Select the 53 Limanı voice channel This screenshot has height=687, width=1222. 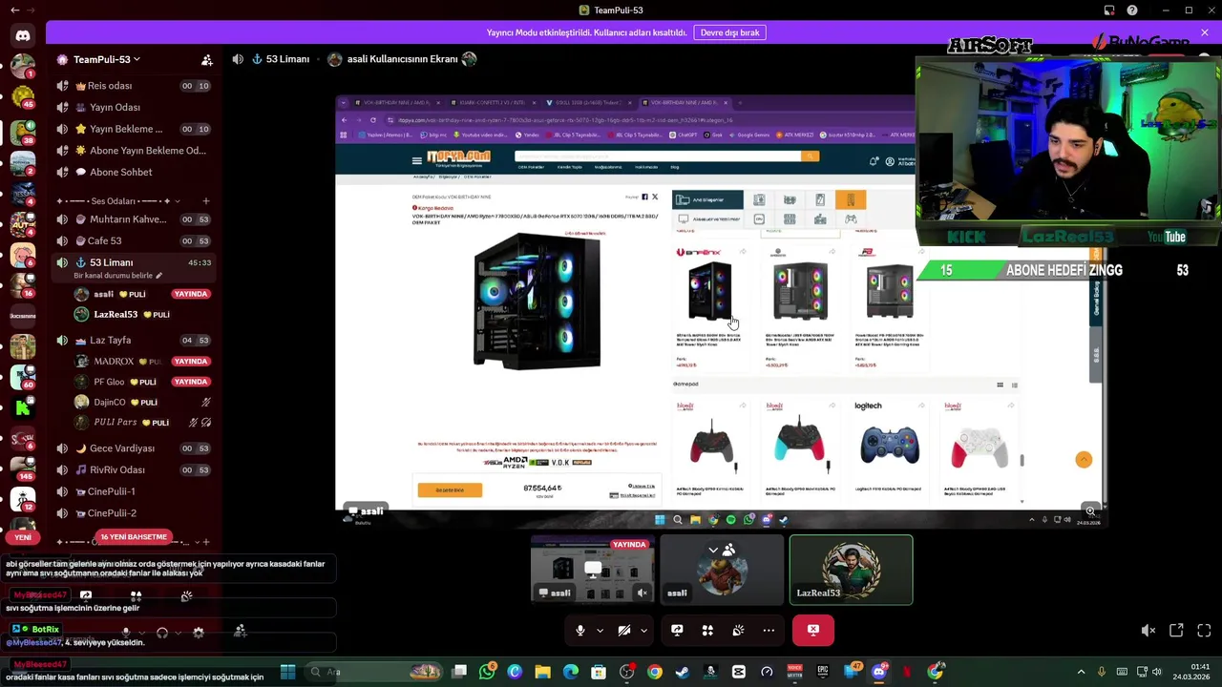pos(134,262)
